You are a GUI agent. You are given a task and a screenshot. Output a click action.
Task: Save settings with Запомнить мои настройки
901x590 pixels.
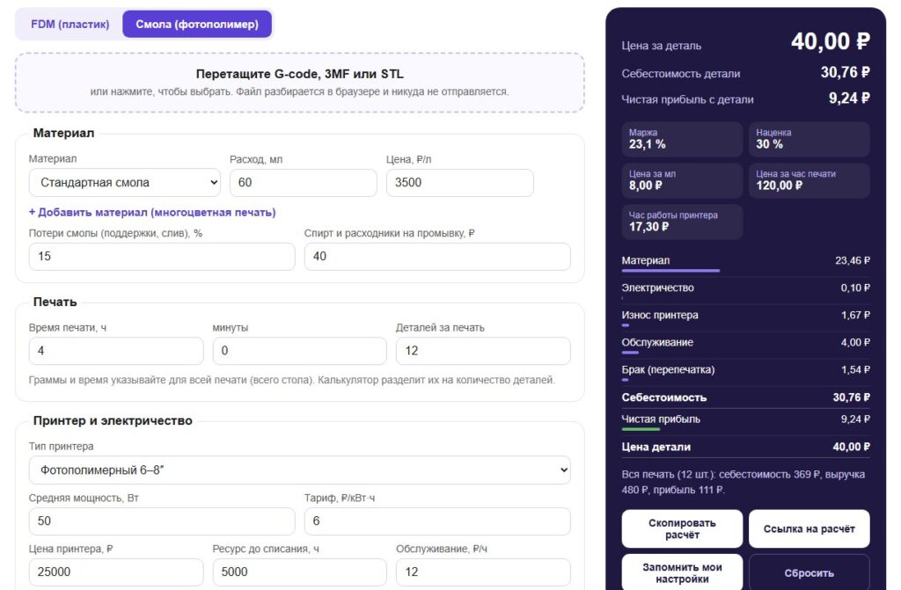(682, 572)
